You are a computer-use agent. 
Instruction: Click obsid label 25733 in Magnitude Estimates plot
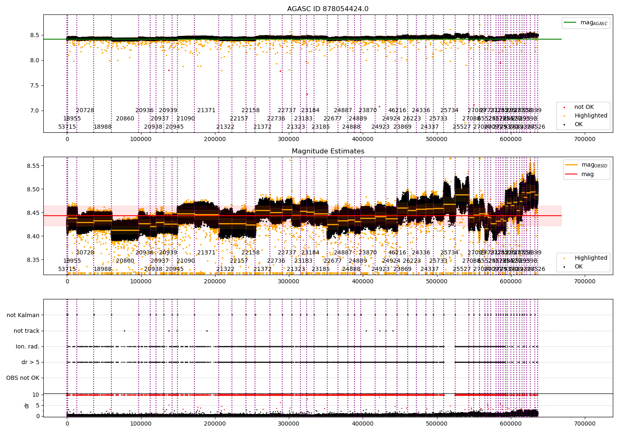(438, 261)
